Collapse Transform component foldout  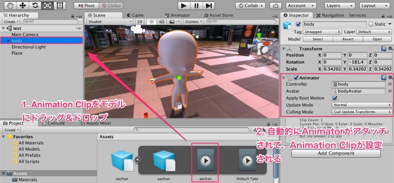pyautogui.click(x=284, y=49)
